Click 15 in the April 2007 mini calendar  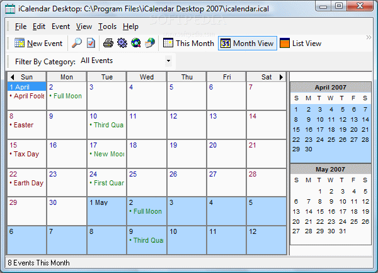click(296, 130)
